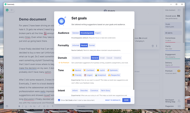190x113 pixels.
Task: Select Expert audience option
Action: 98,33
